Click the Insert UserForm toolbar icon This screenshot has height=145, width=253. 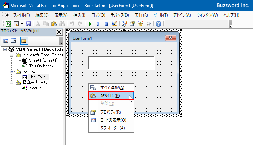pos(16,24)
